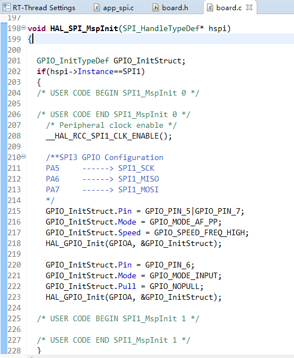
Task: Click GPIO_PIN_7 on line 215
Action: pyautogui.click(x=217, y=211)
